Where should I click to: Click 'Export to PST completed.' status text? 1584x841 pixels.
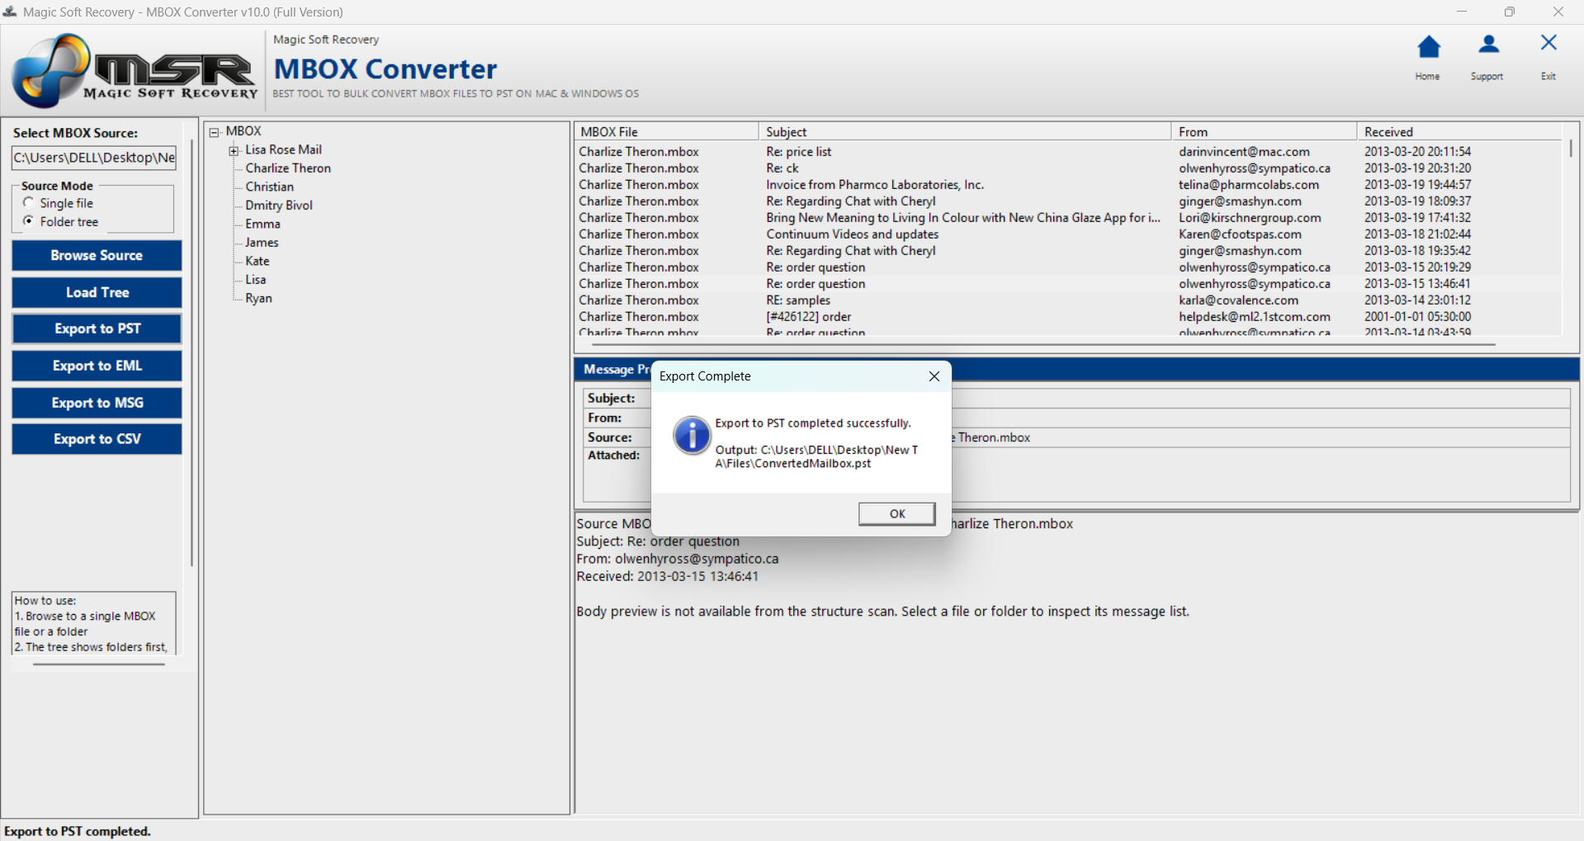click(78, 831)
